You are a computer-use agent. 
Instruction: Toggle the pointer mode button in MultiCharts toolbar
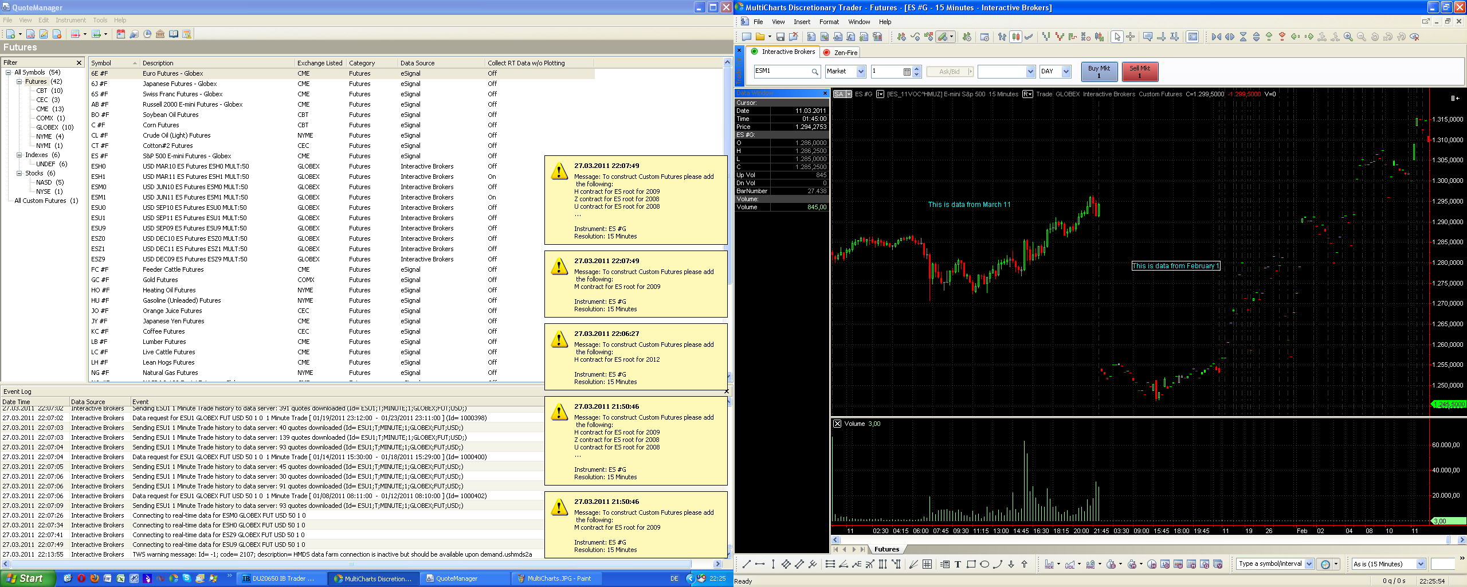(1117, 37)
